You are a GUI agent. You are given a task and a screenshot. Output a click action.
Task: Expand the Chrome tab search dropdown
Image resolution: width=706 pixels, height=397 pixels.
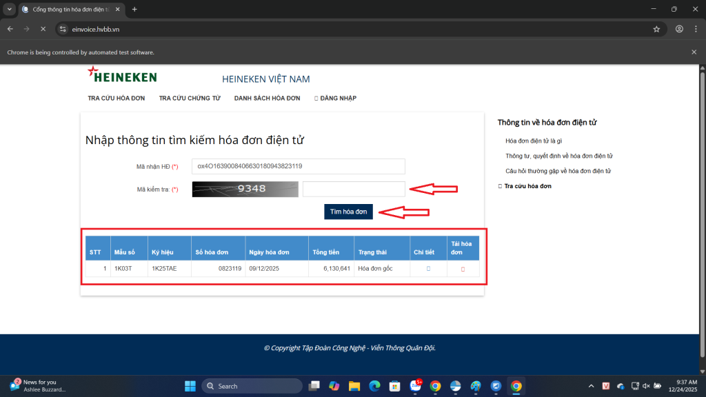point(10,9)
